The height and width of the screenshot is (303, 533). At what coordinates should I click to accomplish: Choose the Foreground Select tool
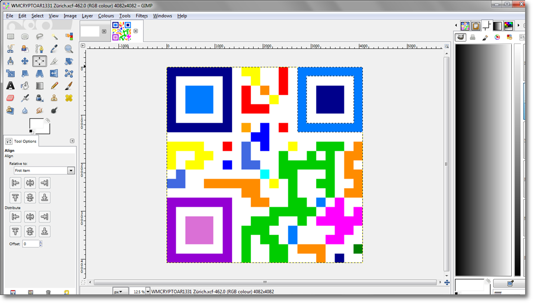click(x=25, y=49)
